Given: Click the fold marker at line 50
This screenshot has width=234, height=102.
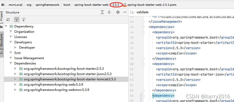Looking at the screenshot, I should point(143,64).
